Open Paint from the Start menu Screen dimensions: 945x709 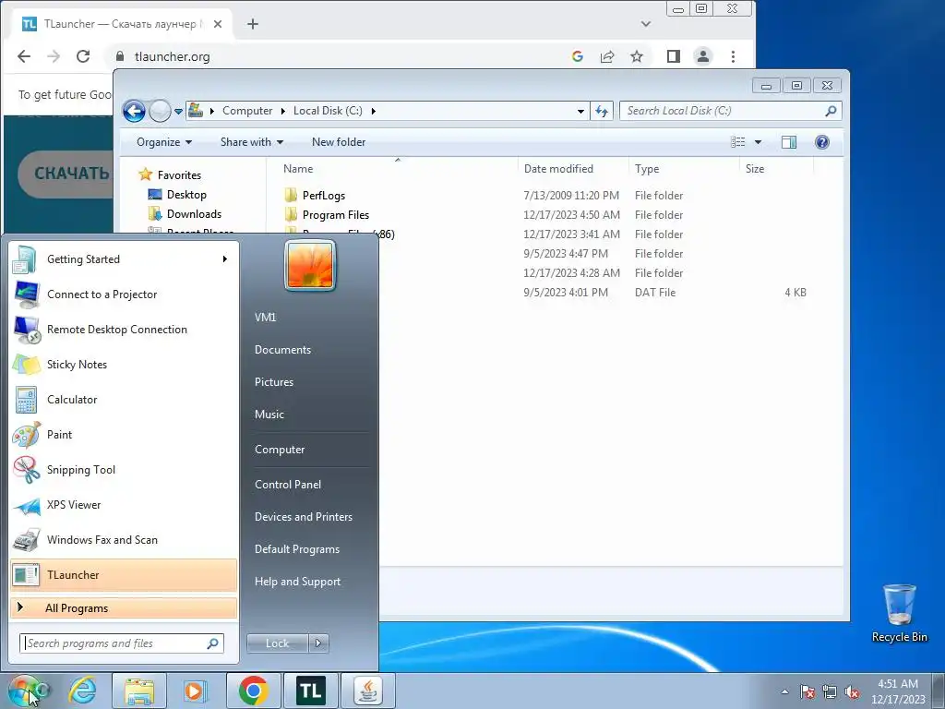[x=124, y=435]
